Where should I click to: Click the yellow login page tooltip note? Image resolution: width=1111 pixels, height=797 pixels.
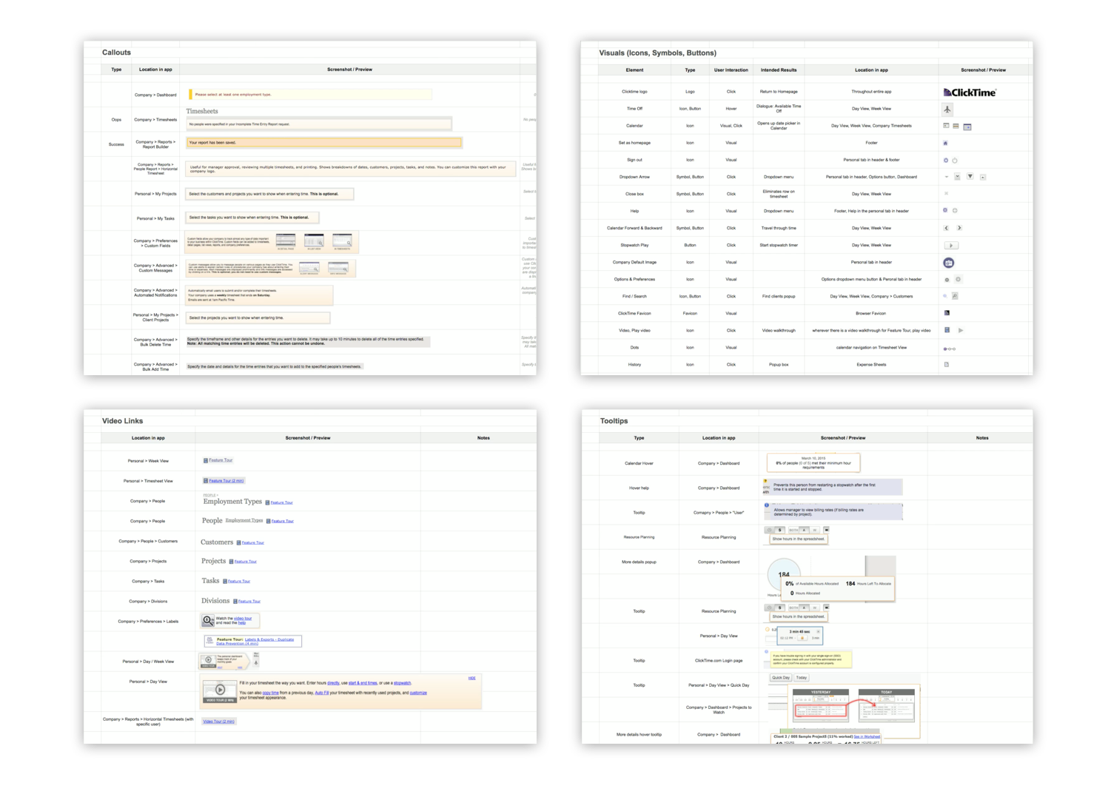[811, 659]
